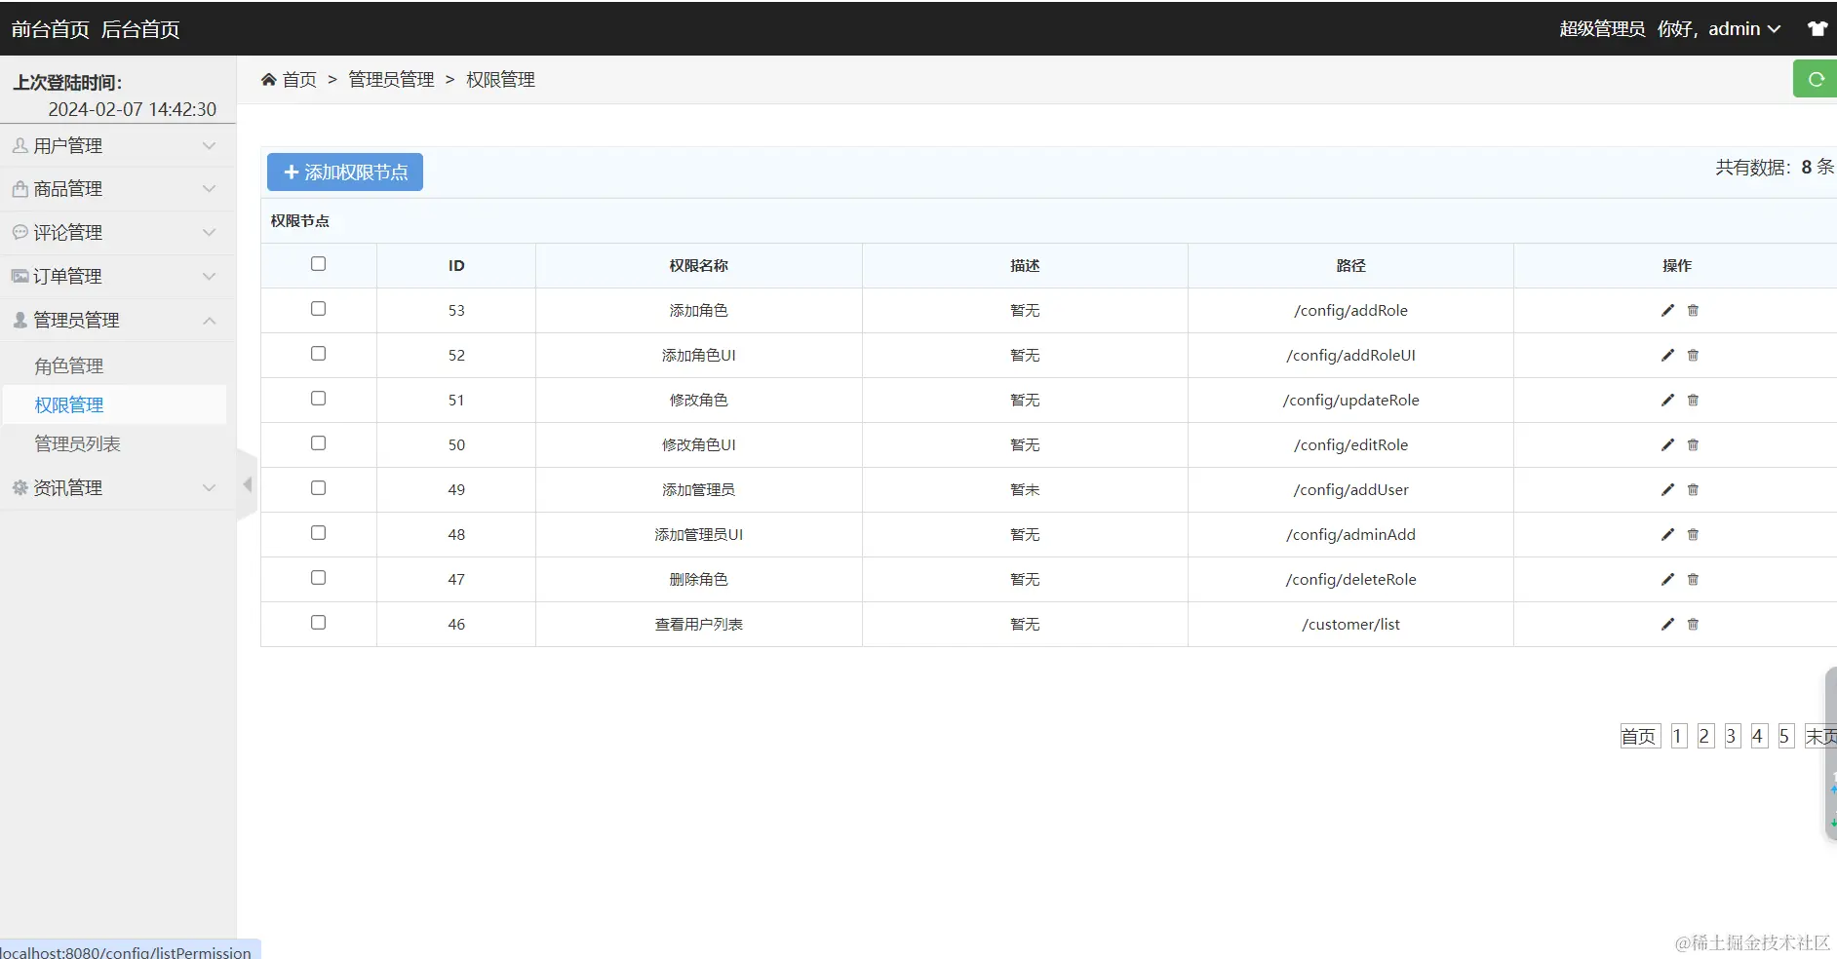1837x959 pixels.
Task: Edit the /config/adminAdd row with pencil icon
Action: coord(1667,534)
